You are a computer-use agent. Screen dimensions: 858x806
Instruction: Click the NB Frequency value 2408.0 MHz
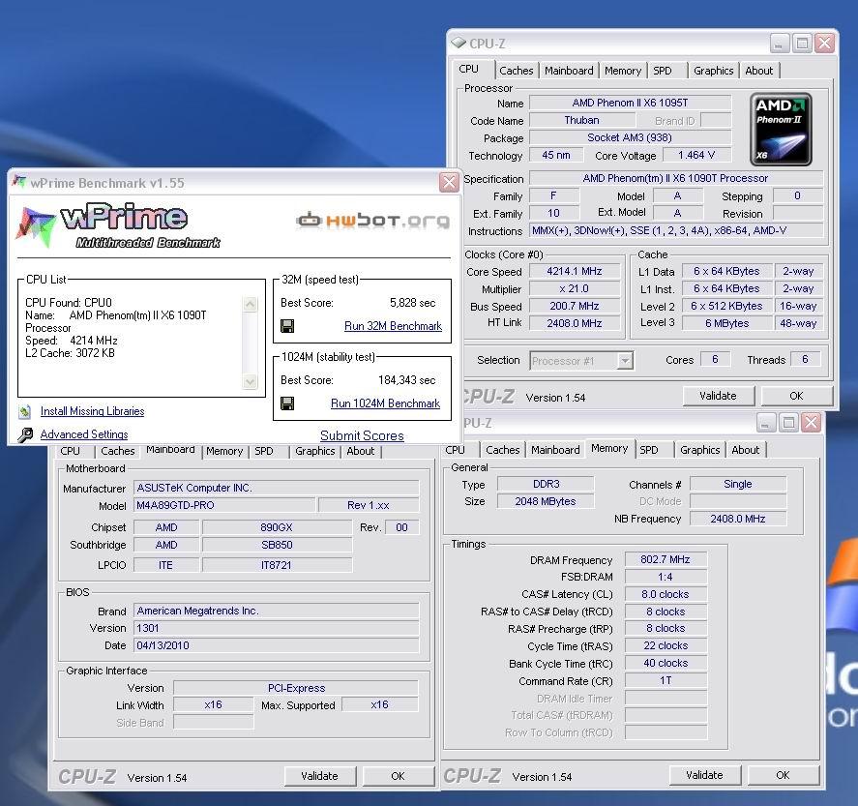click(738, 519)
